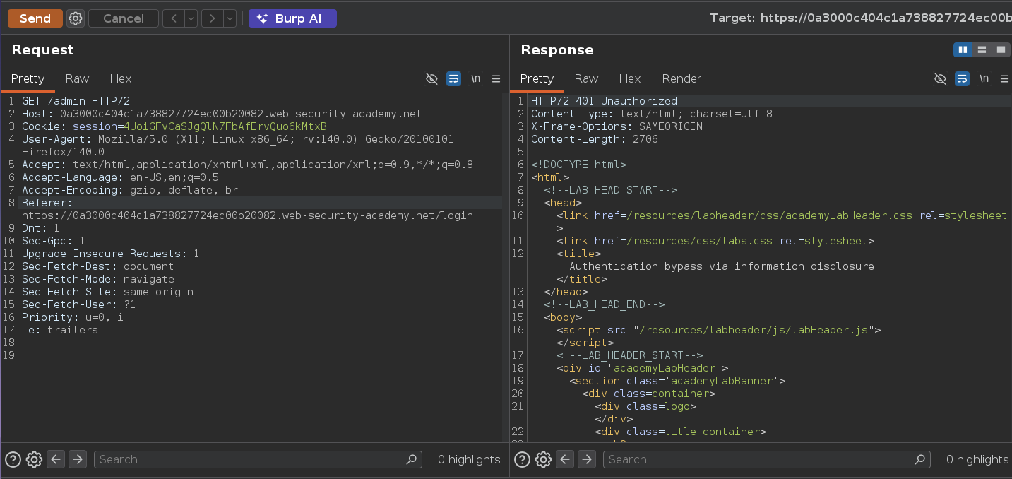Click 'Authentication bypass via information disclosure' title text
Viewport: 1012px width, 479px height.
tap(722, 266)
